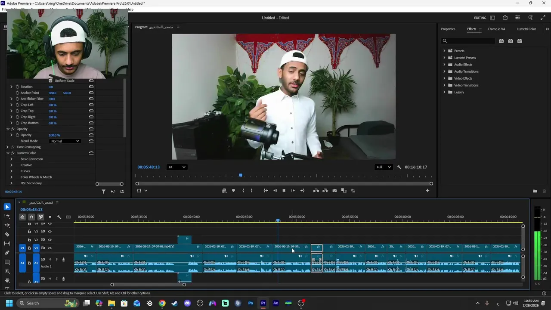The height and width of the screenshot is (310, 551).
Task: Collapse Lumetri Color effect
Action: (x=7, y=153)
